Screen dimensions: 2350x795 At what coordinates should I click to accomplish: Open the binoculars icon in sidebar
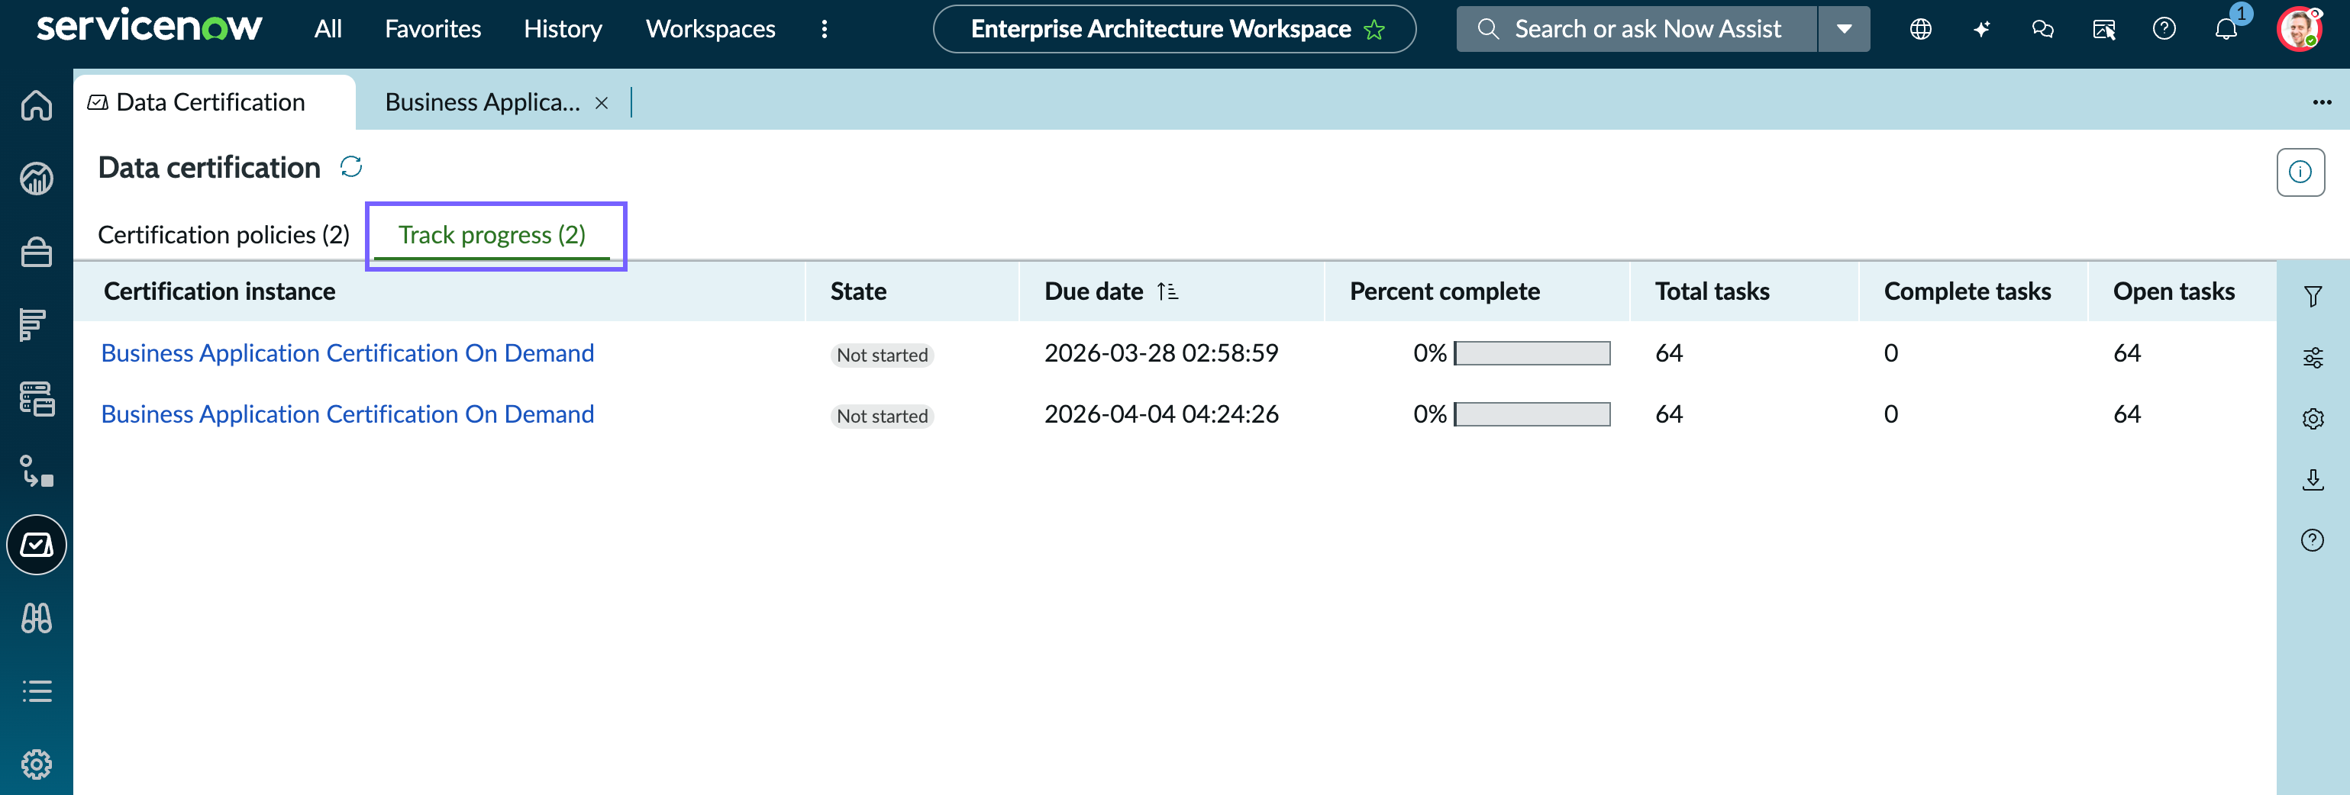click(x=37, y=618)
